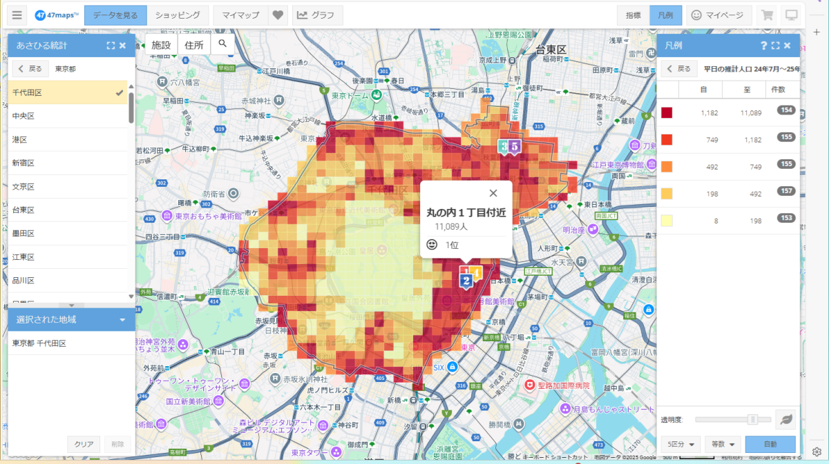The image size is (829, 464).
Task: Click the 防衛省 map pin
Action: [x=234, y=194]
